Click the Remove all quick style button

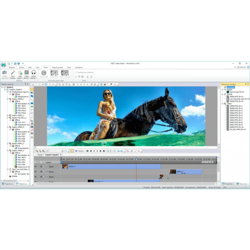(44, 74)
